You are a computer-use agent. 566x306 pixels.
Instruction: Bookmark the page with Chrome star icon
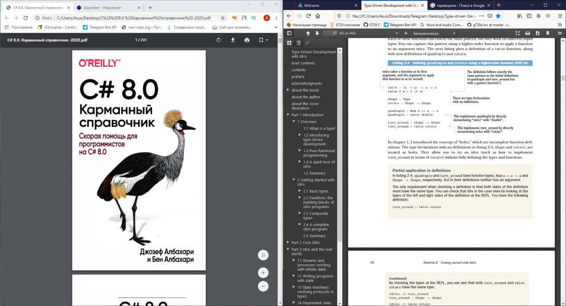pos(223,18)
